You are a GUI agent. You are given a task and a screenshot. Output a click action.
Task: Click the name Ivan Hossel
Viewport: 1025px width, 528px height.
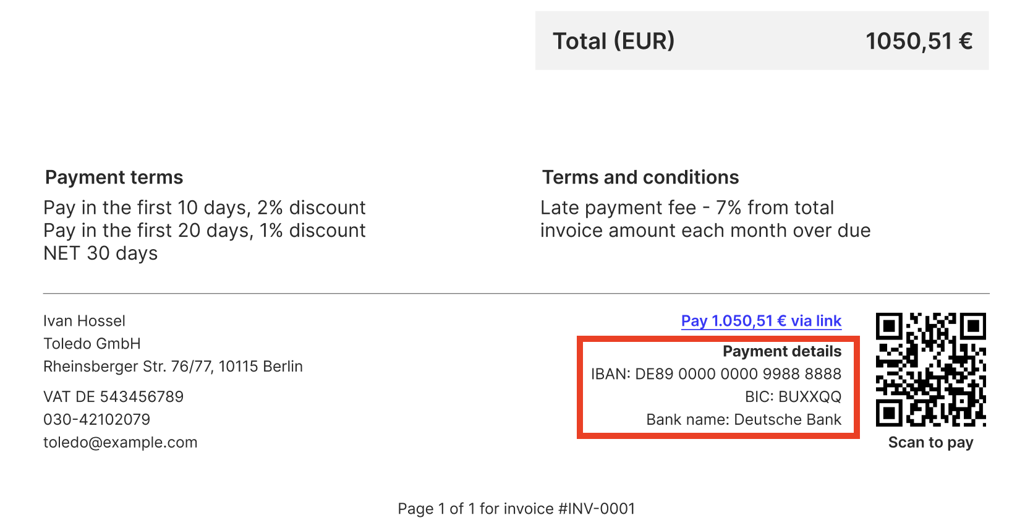pyautogui.click(x=85, y=321)
